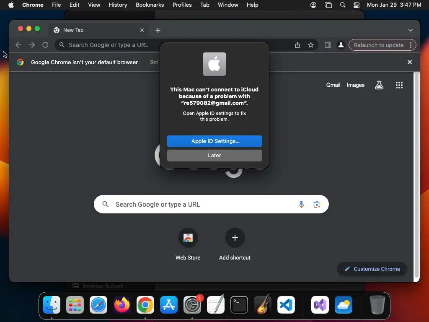429x322 pixels.
Task: Open the View menu
Action: 94,5
